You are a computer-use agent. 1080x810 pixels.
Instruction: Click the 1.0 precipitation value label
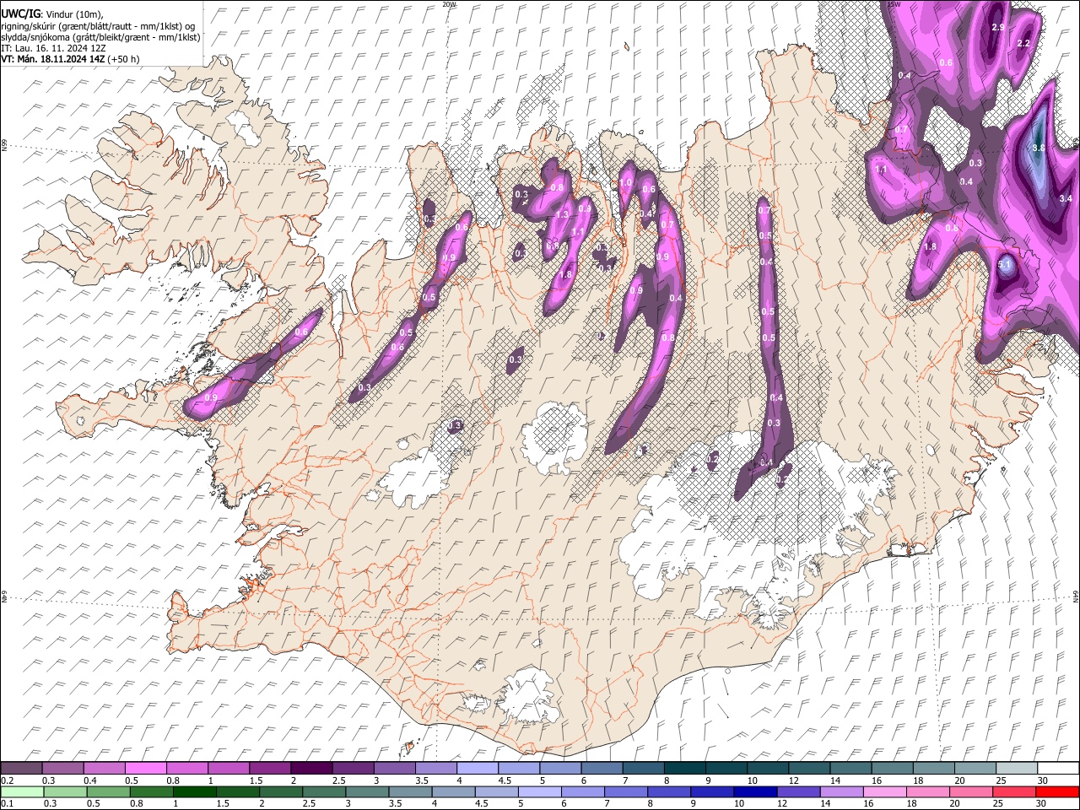pyautogui.click(x=625, y=182)
